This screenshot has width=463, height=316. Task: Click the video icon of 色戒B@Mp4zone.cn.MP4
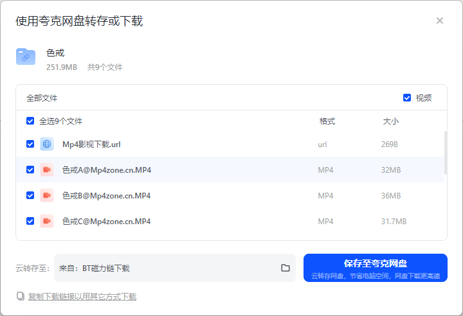47,195
